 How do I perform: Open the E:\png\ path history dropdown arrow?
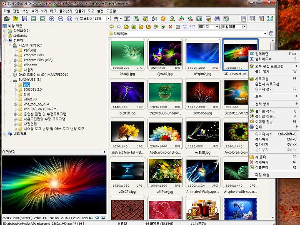[265, 33]
